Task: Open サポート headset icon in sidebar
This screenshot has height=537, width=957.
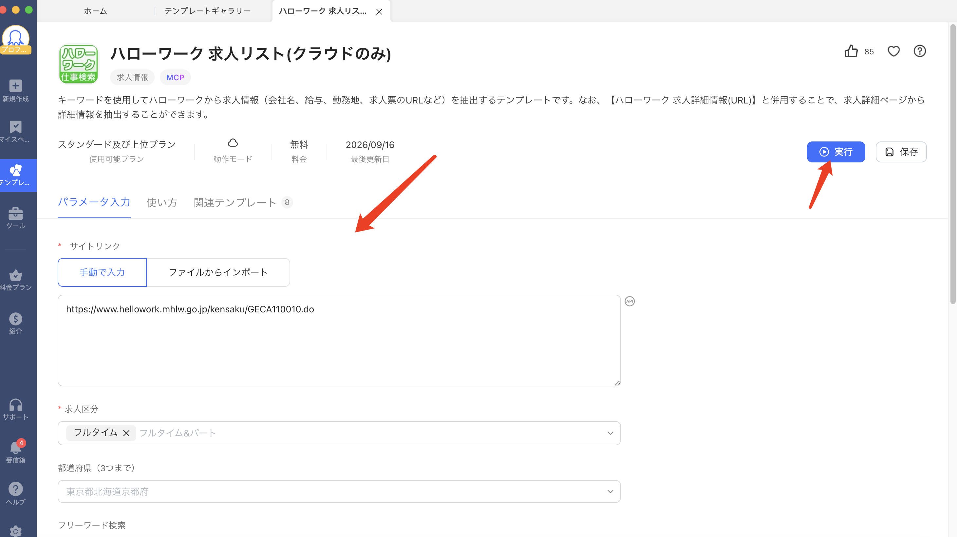Action: (x=16, y=404)
